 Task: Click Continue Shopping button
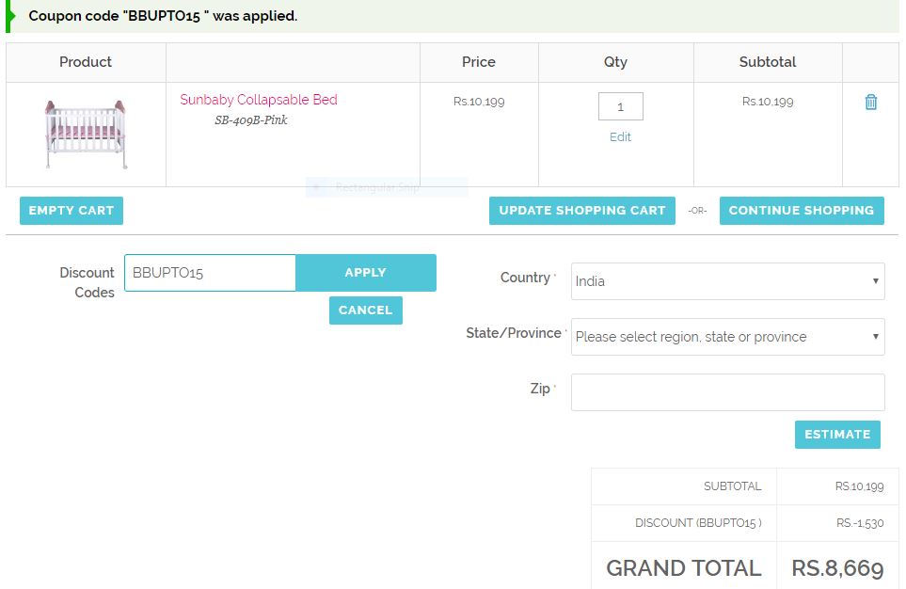click(801, 211)
